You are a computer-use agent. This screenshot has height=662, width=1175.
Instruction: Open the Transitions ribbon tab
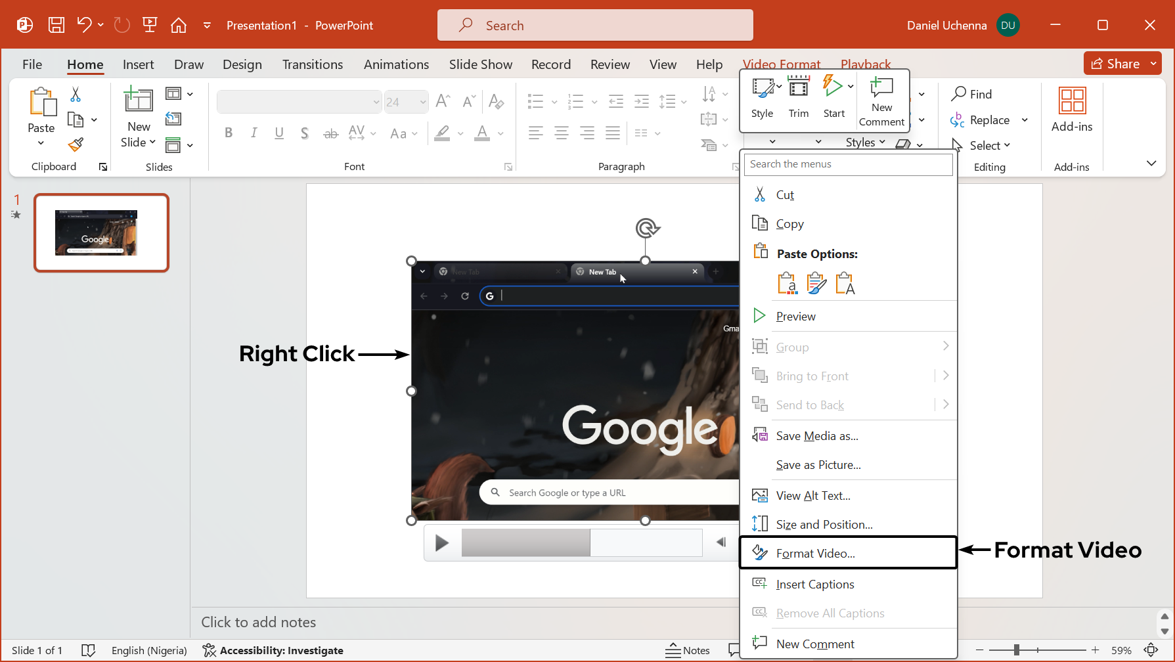point(312,64)
